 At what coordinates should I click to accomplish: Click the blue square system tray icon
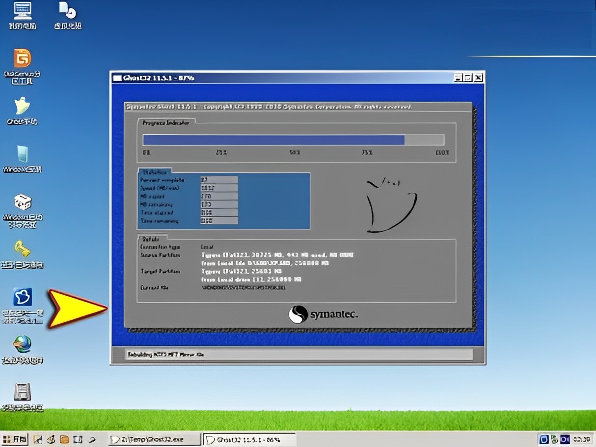(543, 439)
